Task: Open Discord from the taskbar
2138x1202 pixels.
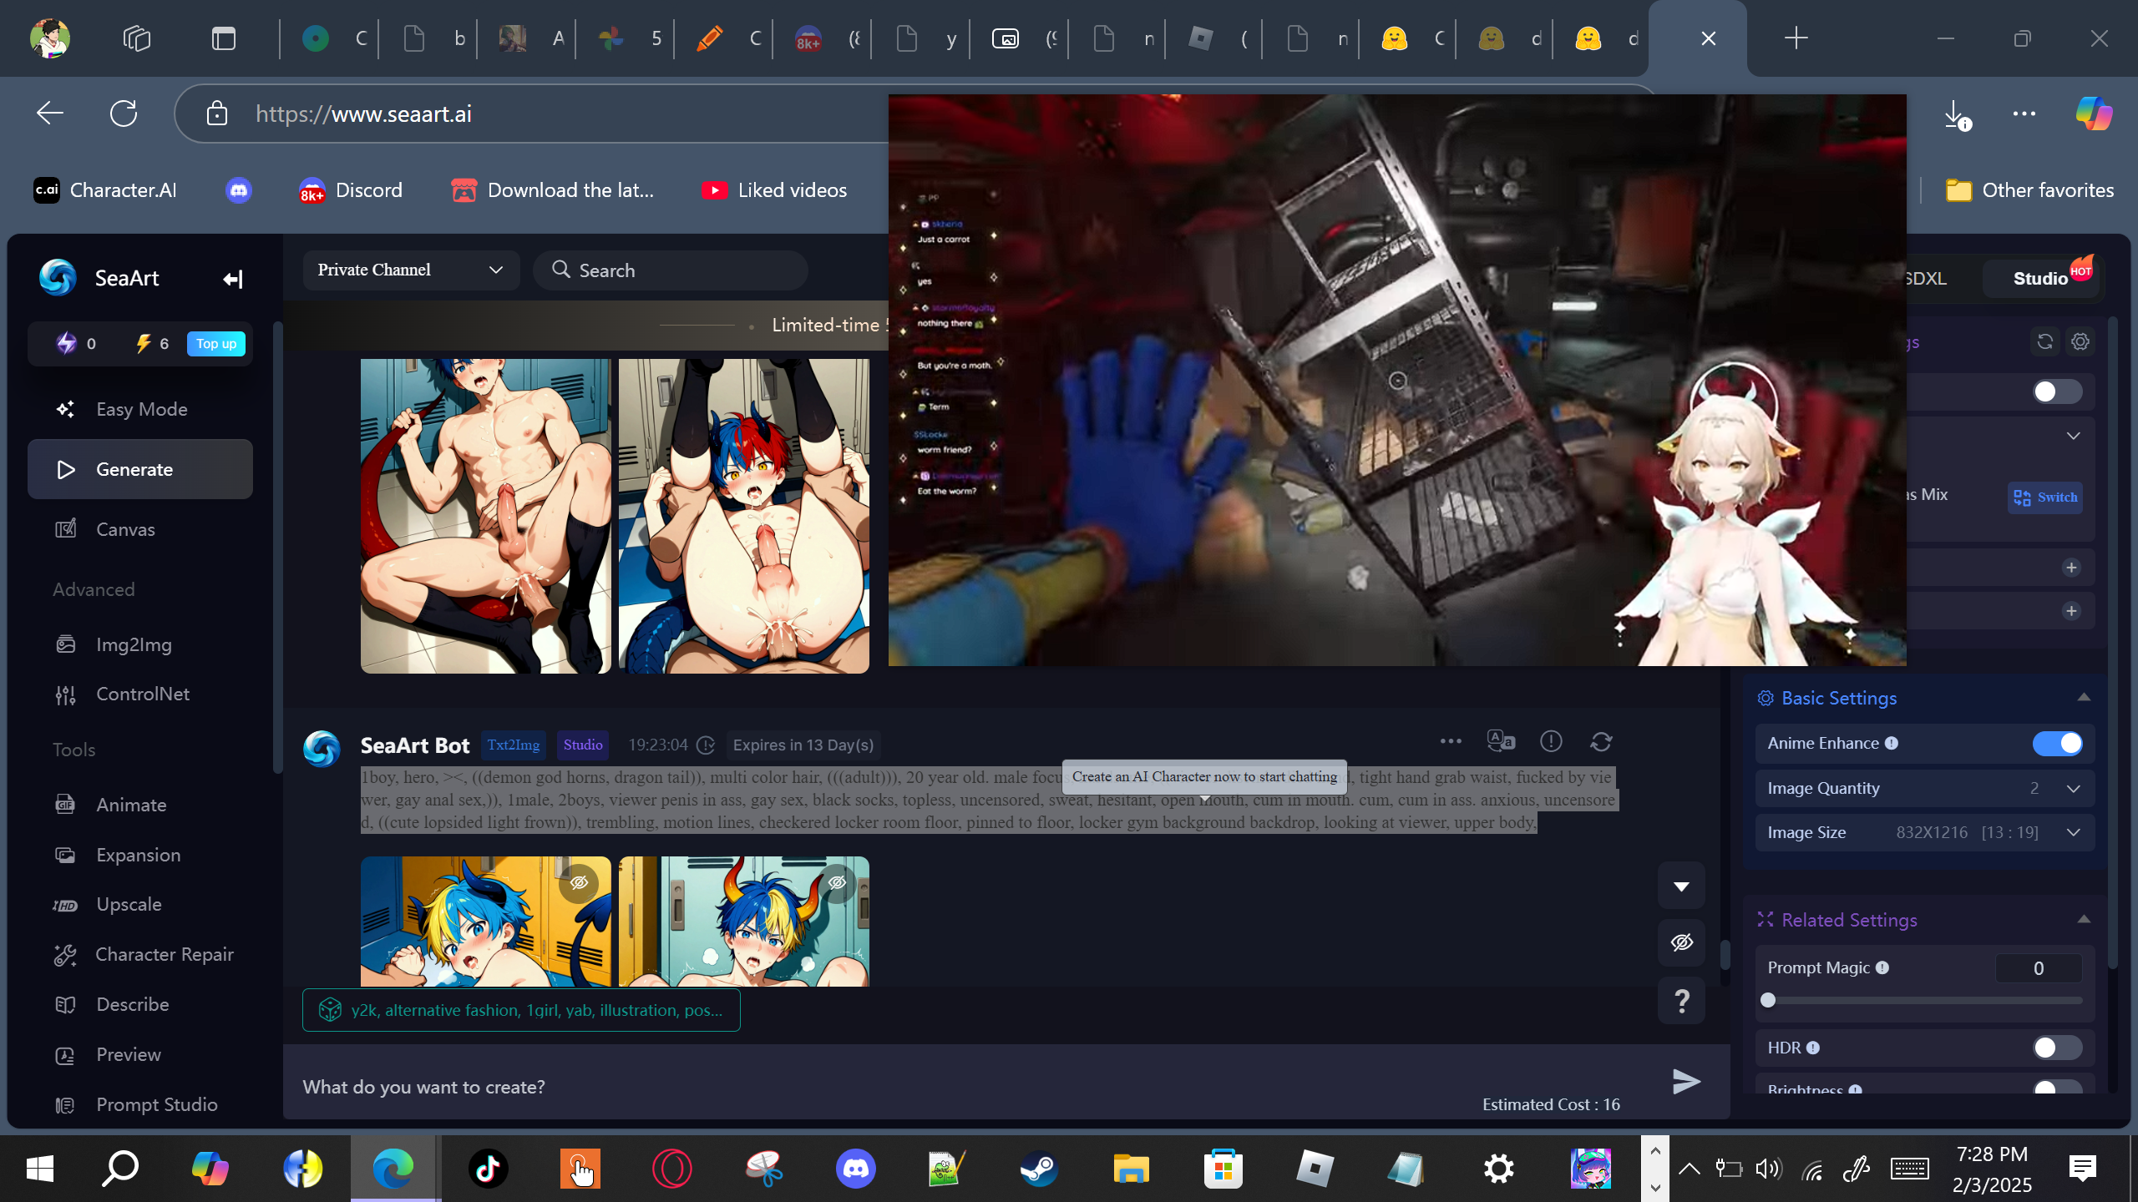Action: (856, 1169)
